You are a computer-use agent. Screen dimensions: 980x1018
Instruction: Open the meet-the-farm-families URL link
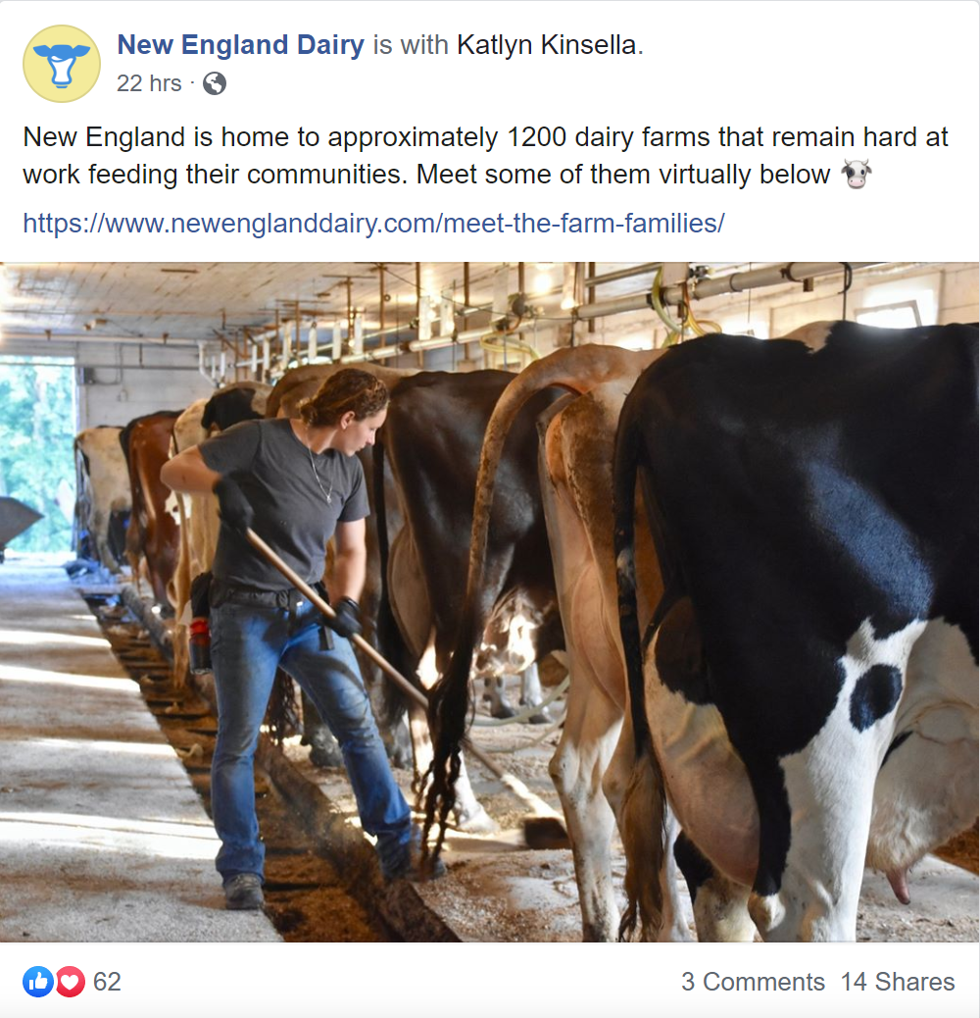pyautogui.click(x=373, y=224)
